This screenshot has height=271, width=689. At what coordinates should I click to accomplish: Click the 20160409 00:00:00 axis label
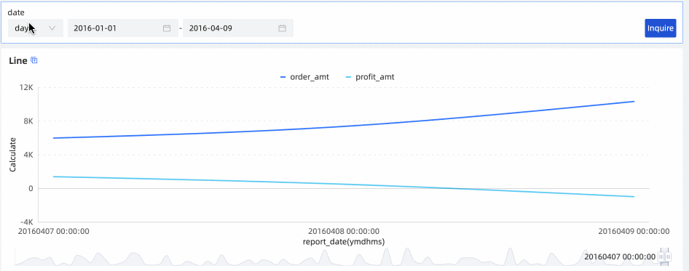click(634, 231)
